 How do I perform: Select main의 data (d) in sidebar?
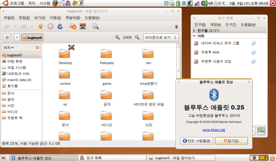point(21,80)
